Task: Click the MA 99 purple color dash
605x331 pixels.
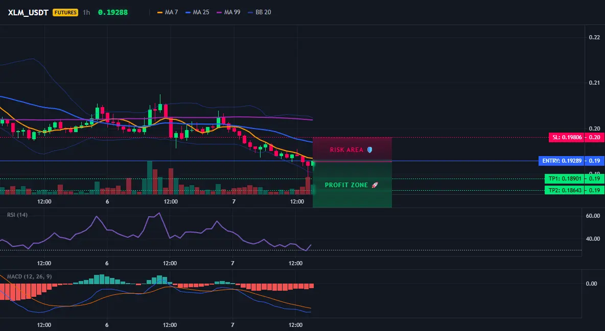Action: [x=219, y=12]
